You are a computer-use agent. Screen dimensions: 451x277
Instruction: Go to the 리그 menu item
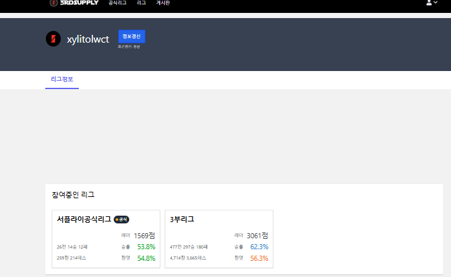pos(141,3)
